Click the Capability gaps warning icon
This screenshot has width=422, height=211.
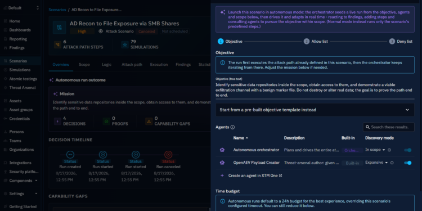pyautogui.click(x=149, y=122)
